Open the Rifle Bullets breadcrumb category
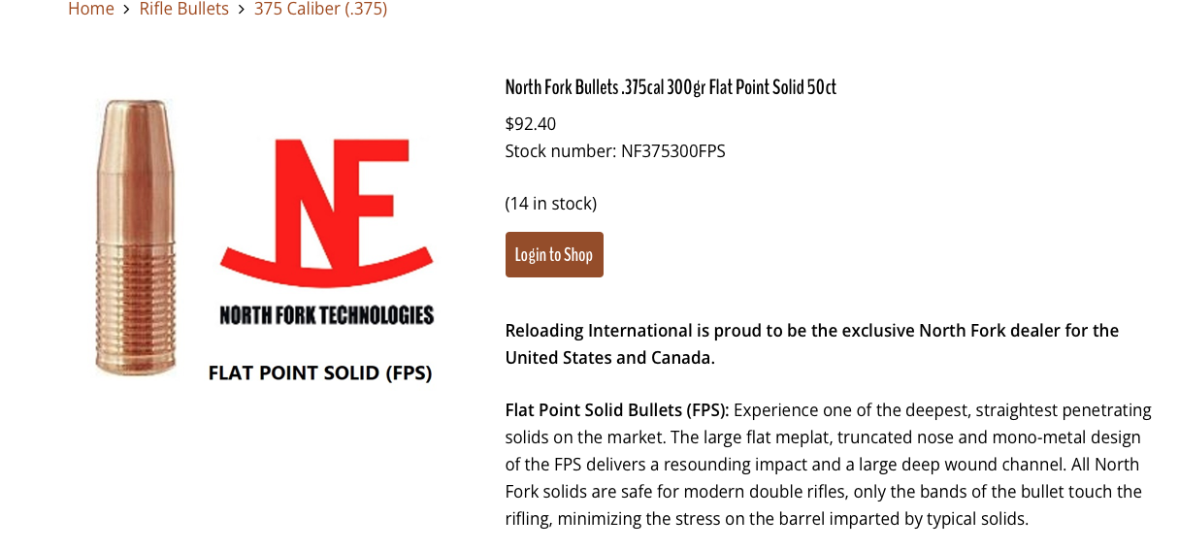 pyautogui.click(x=183, y=9)
